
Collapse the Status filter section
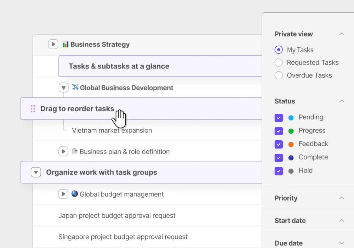pos(342,101)
